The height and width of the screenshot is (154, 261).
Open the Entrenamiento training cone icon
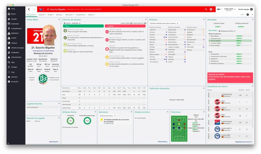point(9,57)
